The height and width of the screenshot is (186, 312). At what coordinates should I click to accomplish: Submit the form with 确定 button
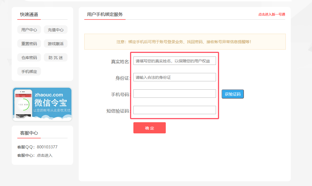tap(149, 128)
